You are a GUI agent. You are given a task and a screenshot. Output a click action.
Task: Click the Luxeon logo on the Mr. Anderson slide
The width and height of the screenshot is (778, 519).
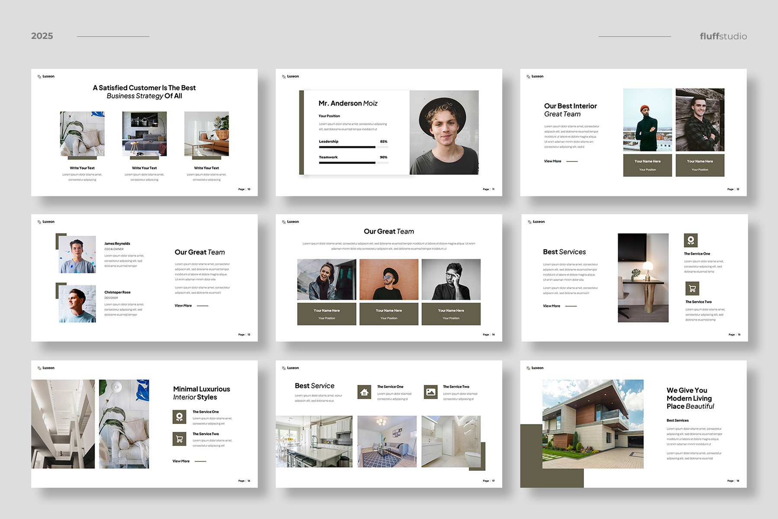coord(290,77)
